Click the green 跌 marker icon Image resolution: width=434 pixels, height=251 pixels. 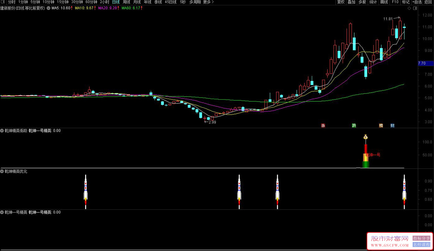point(354,126)
